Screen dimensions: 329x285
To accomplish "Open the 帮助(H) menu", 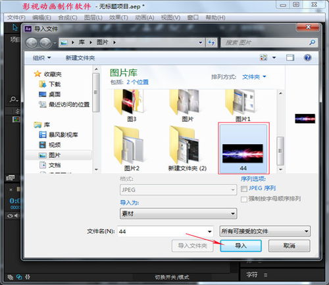I will pyautogui.click(x=215, y=18).
